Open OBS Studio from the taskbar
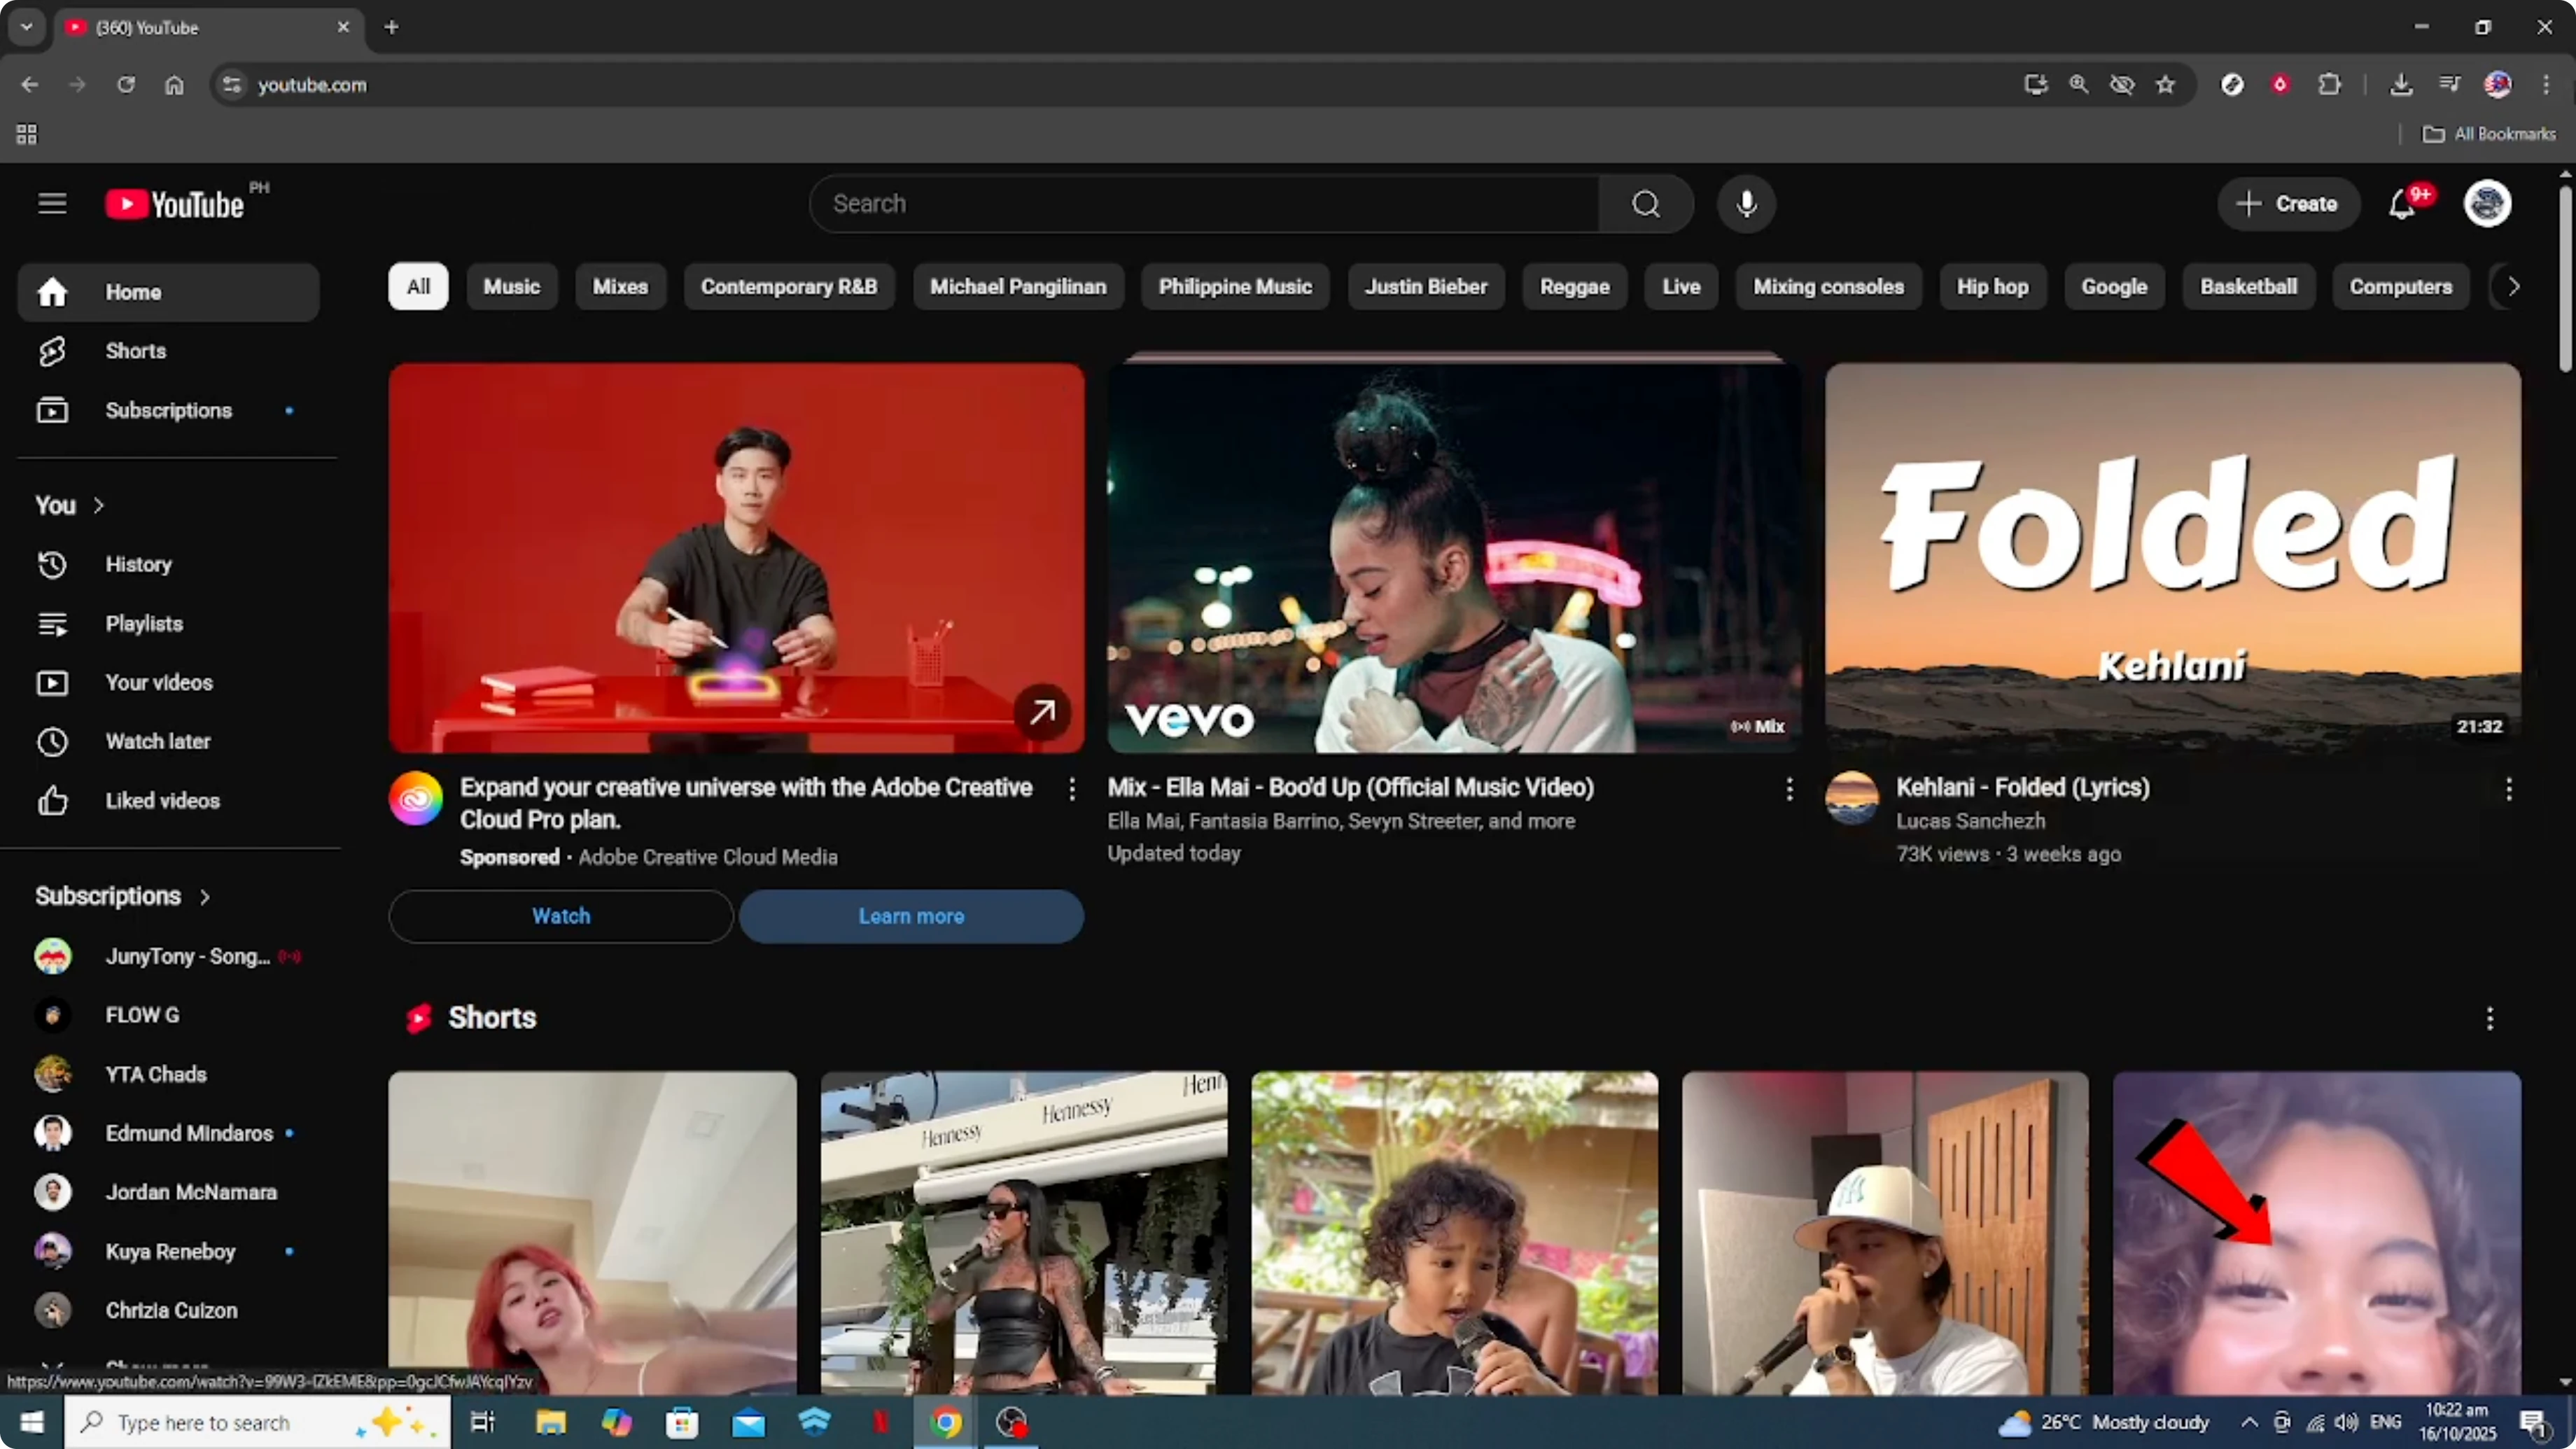This screenshot has width=2576, height=1449. 1011,1422
